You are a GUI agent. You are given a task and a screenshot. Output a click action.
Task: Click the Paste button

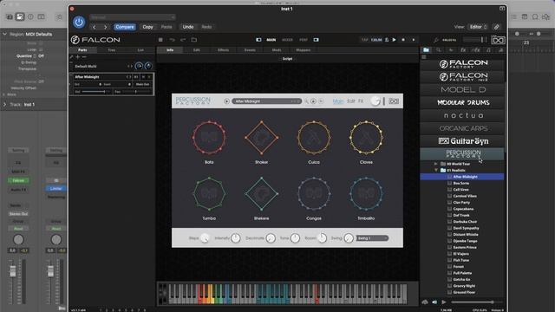point(166,27)
